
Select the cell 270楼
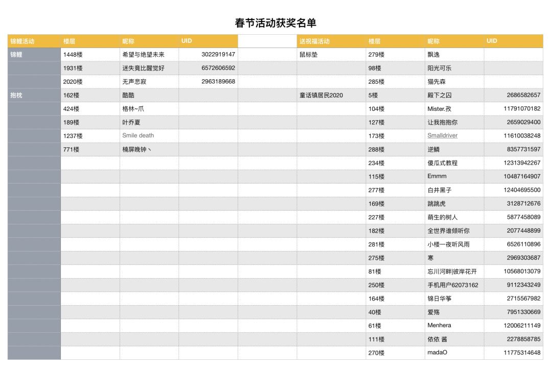395,353
